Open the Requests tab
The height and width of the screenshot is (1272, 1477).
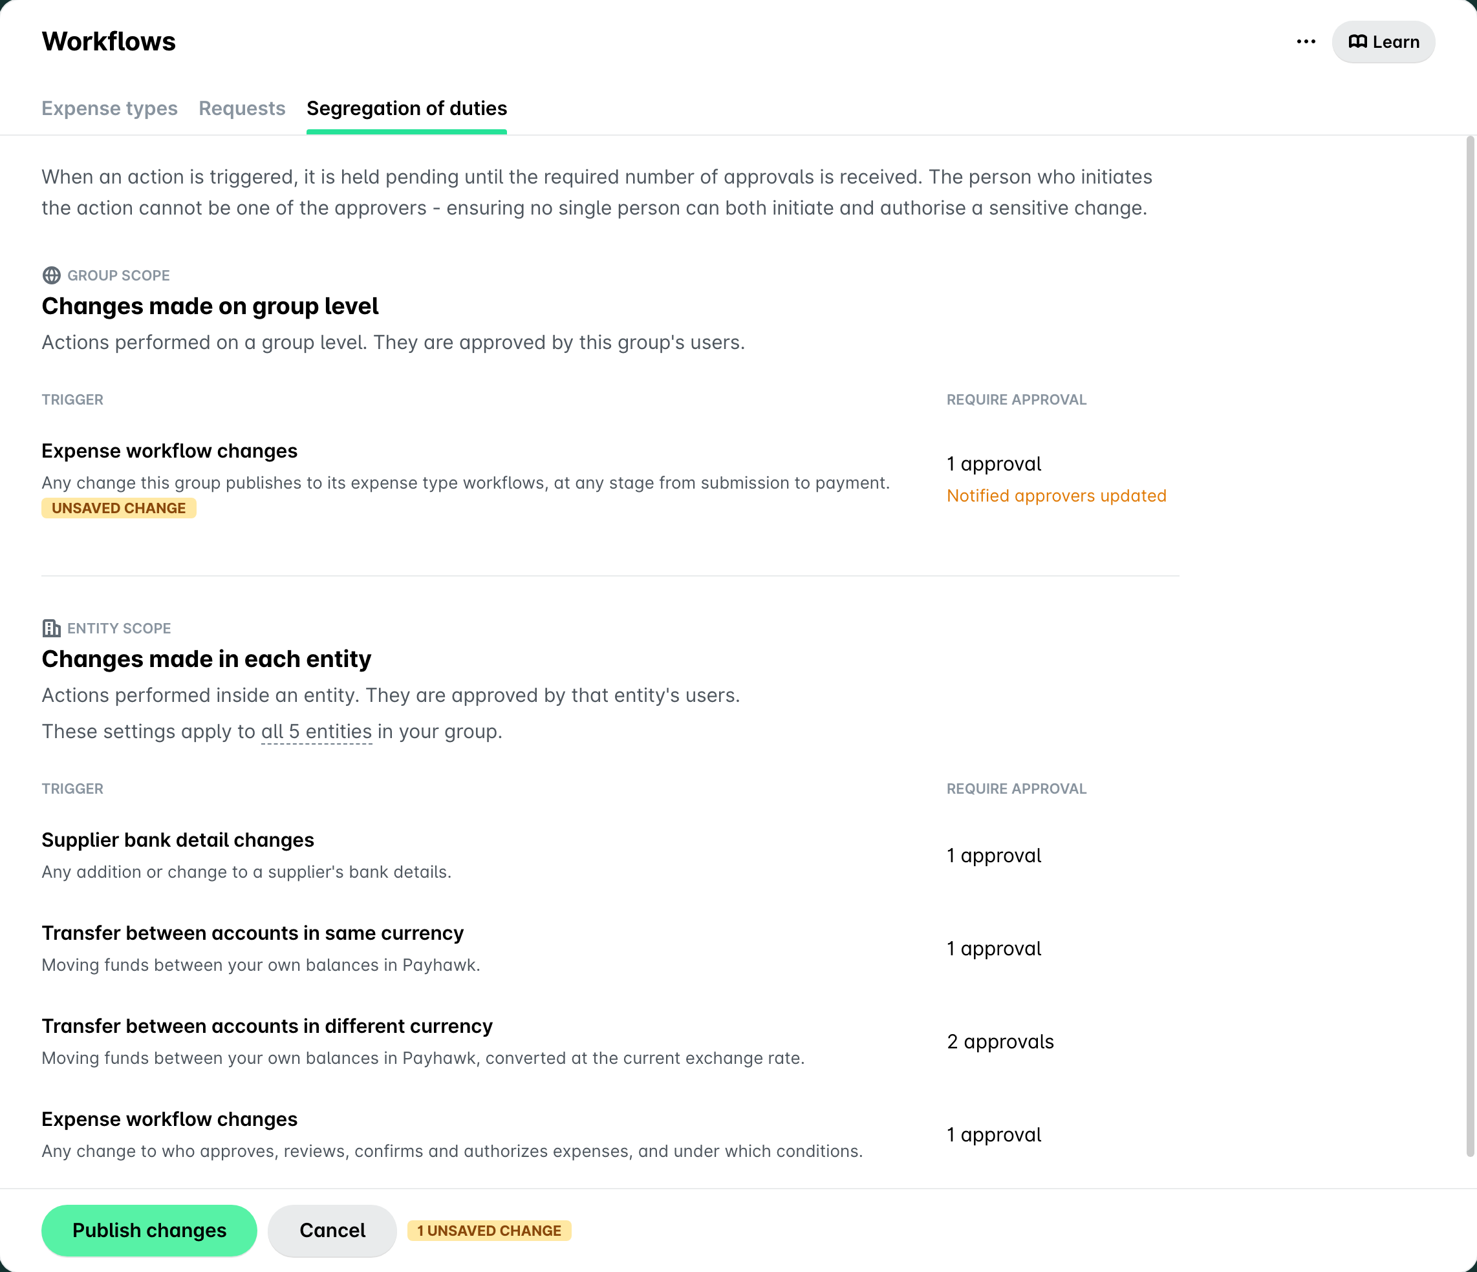point(242,109)
